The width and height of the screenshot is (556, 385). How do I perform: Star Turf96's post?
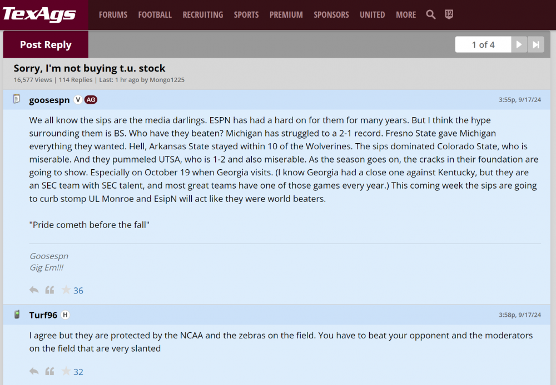(66, 371)
